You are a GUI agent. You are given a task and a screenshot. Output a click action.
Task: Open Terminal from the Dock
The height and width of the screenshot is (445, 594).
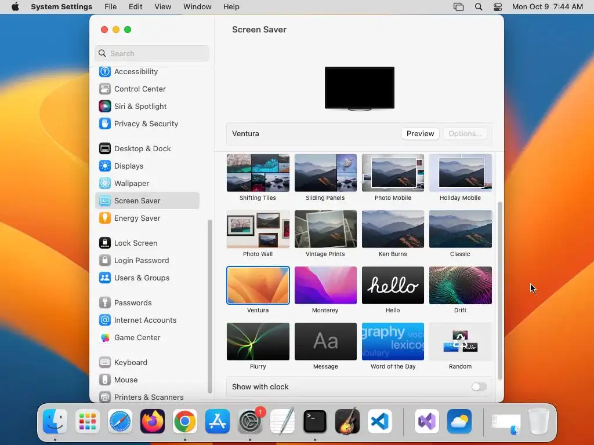[315, 421]
